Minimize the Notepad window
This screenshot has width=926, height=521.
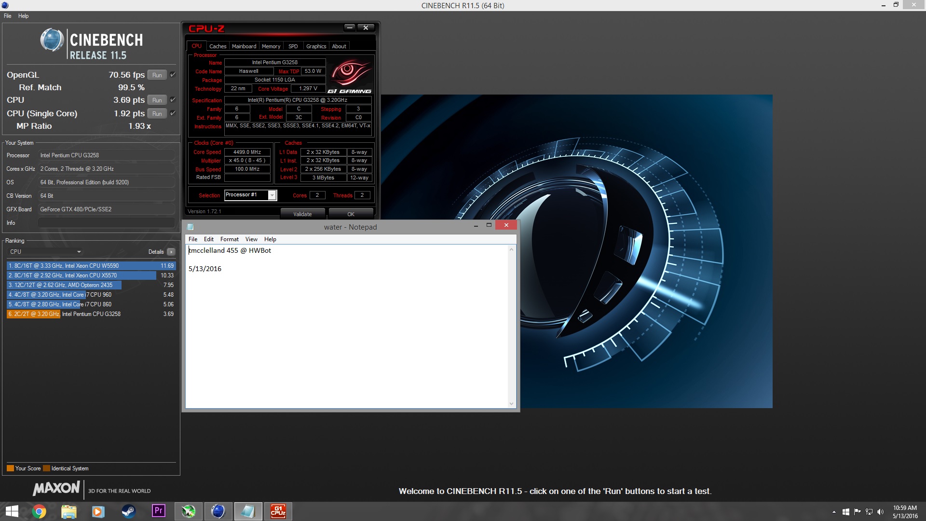tap(476, 225)
